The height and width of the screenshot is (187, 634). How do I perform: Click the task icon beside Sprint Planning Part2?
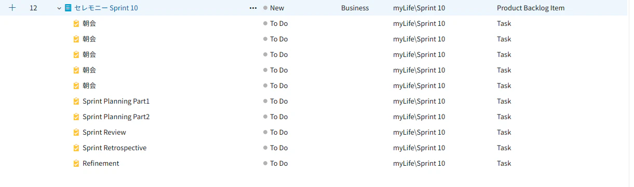coord(77,117)
